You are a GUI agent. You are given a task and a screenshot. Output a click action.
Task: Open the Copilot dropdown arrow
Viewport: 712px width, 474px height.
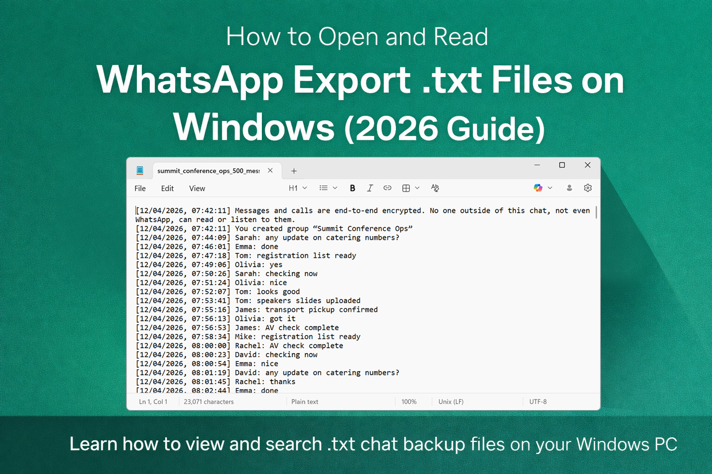pyautogui.click(x=550, y=188)
